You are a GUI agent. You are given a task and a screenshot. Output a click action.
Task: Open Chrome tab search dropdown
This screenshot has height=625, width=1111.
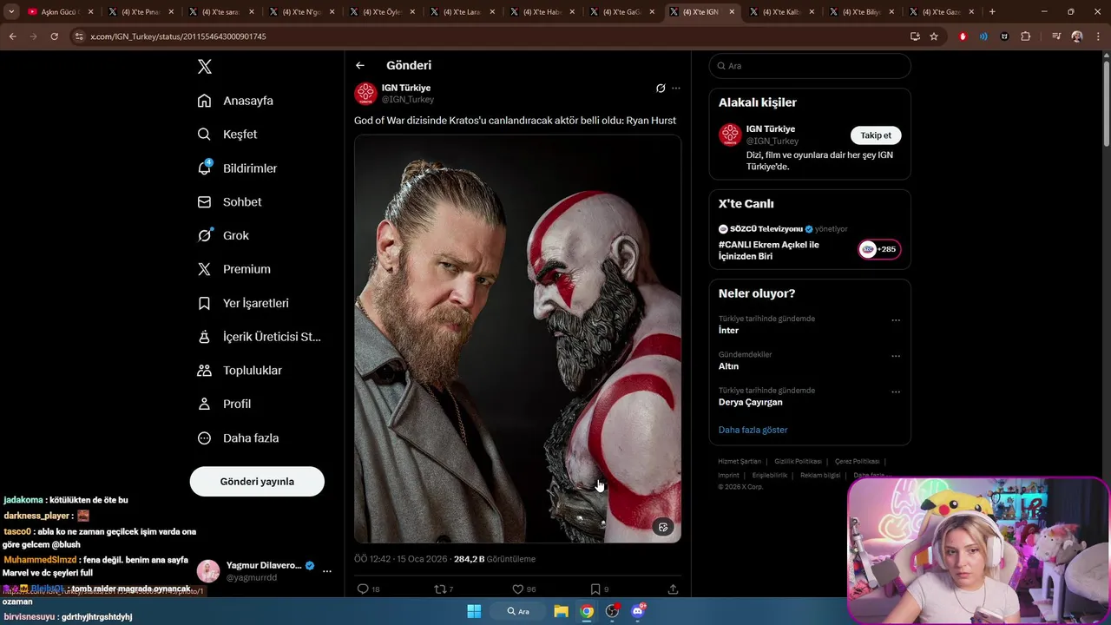(x=11, y=12)
